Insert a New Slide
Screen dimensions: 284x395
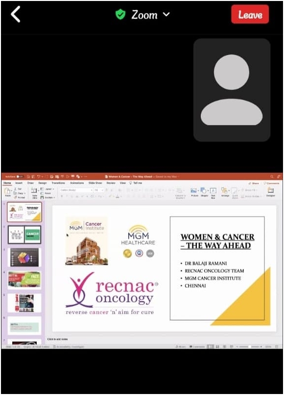(34, 193)
